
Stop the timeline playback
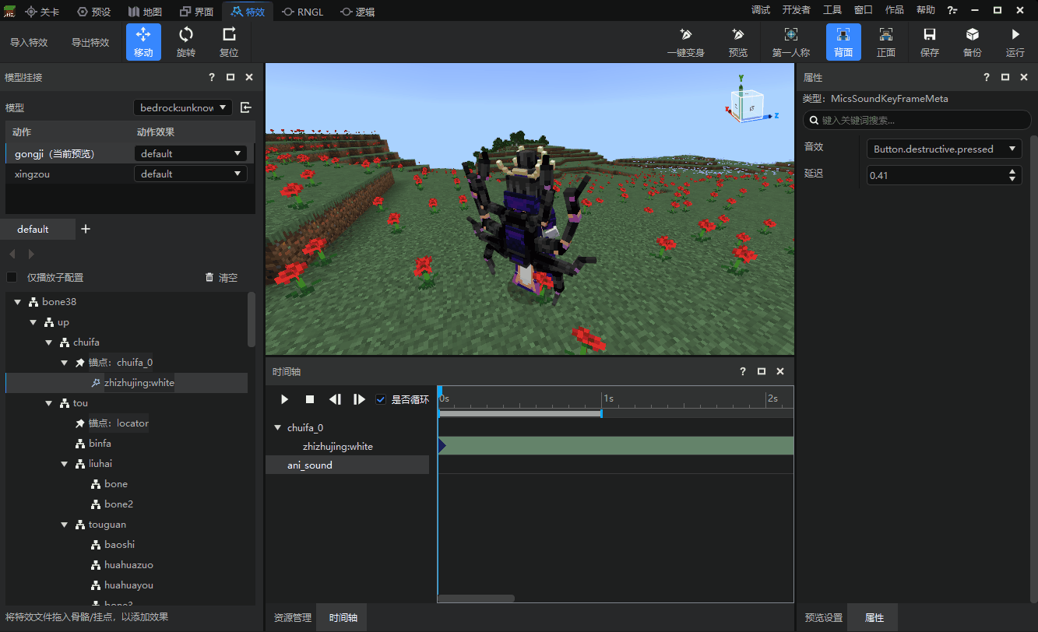pos(310,399)
